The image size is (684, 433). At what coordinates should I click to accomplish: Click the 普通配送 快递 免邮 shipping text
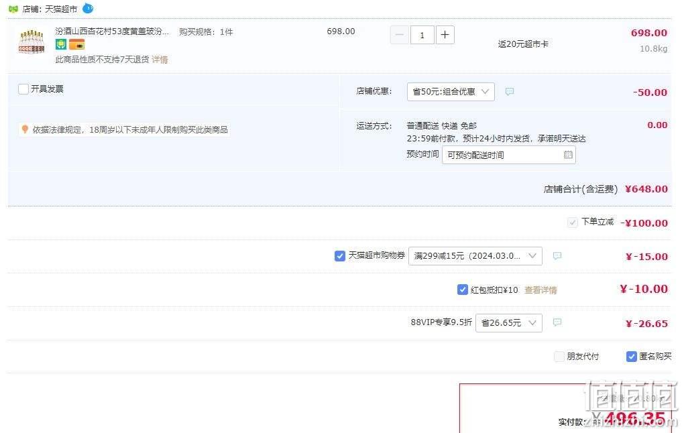[441, 125]
